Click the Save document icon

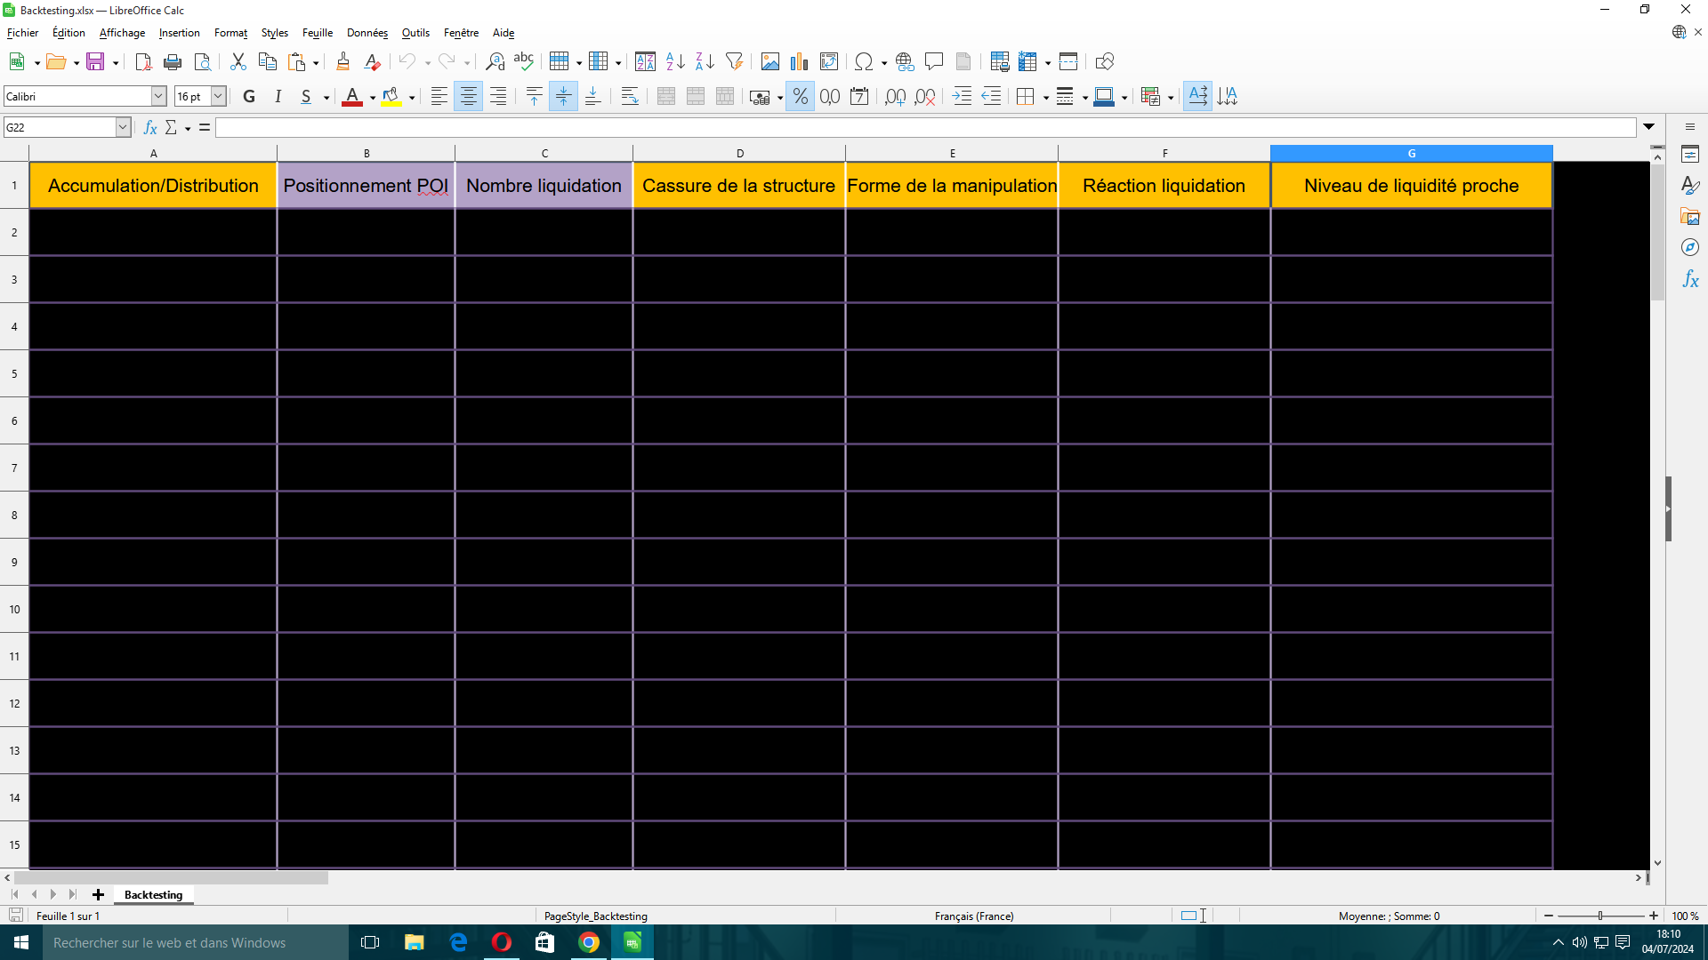point(95,61)
